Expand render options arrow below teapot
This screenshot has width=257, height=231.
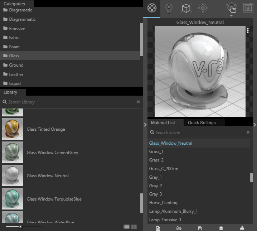(x=231, y=16)
